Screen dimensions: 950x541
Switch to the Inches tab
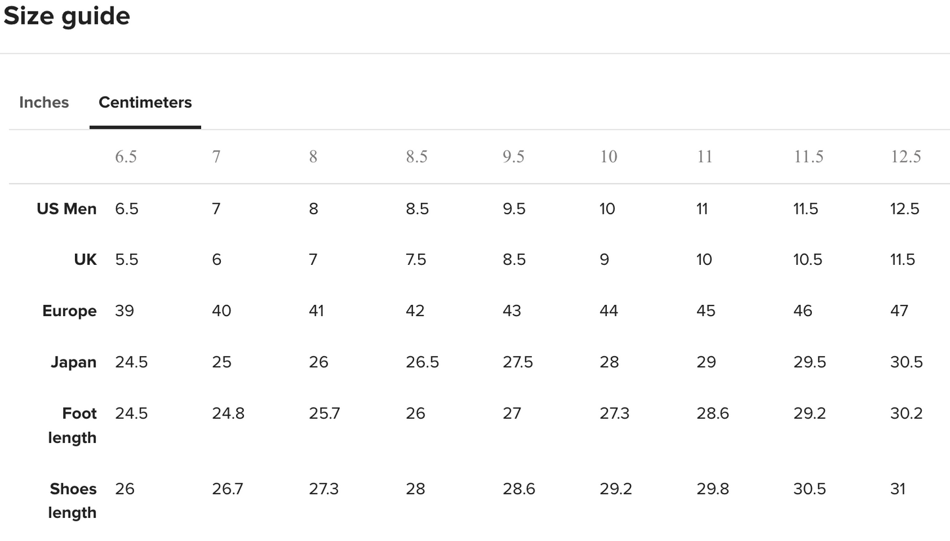44,103
